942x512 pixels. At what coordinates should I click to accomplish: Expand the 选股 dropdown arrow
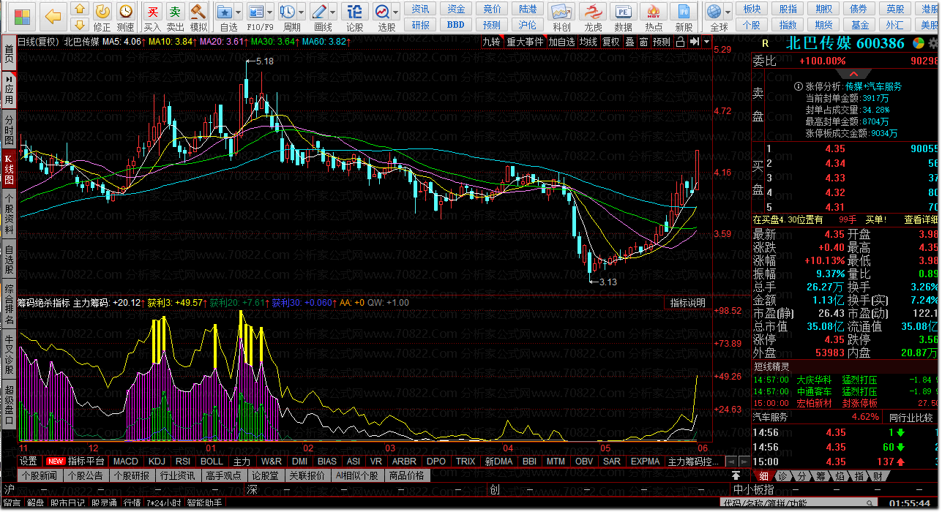395,12
